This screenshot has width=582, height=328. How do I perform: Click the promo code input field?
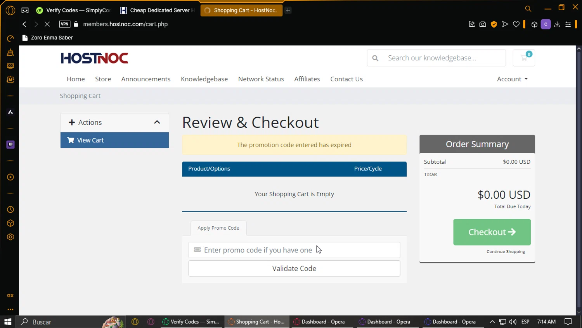[294, 250]
